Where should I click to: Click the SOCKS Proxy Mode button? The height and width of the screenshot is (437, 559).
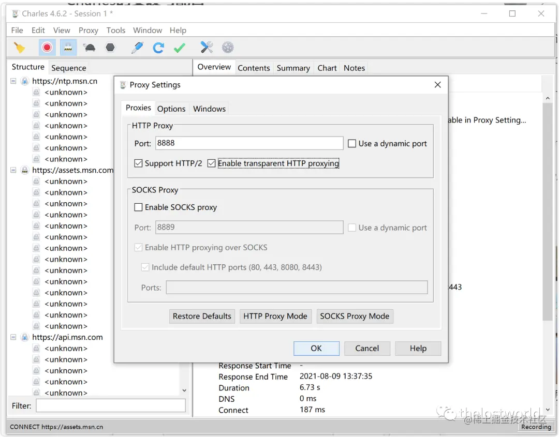click(x=355, y=317)
